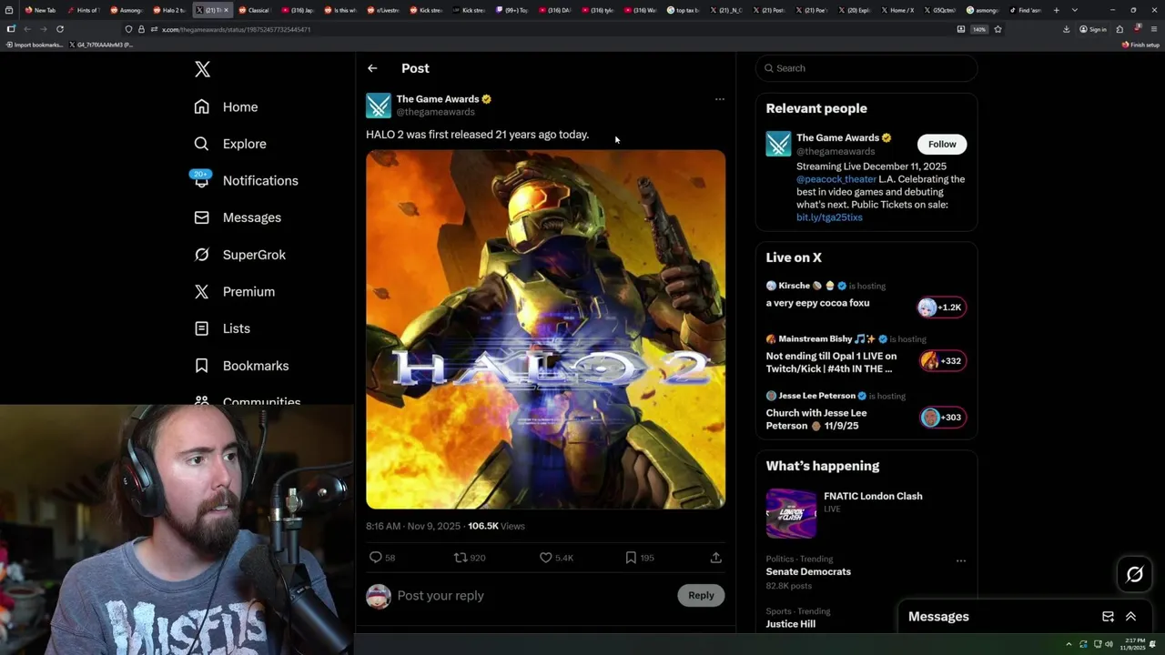Image resolution: width=1165 pixels, height=655 pixels.
Task: Follow The Game Awards
Action: tap(942, 144)
